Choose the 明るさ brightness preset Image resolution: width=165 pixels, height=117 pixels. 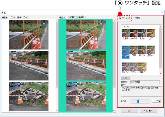pos(150,50)
